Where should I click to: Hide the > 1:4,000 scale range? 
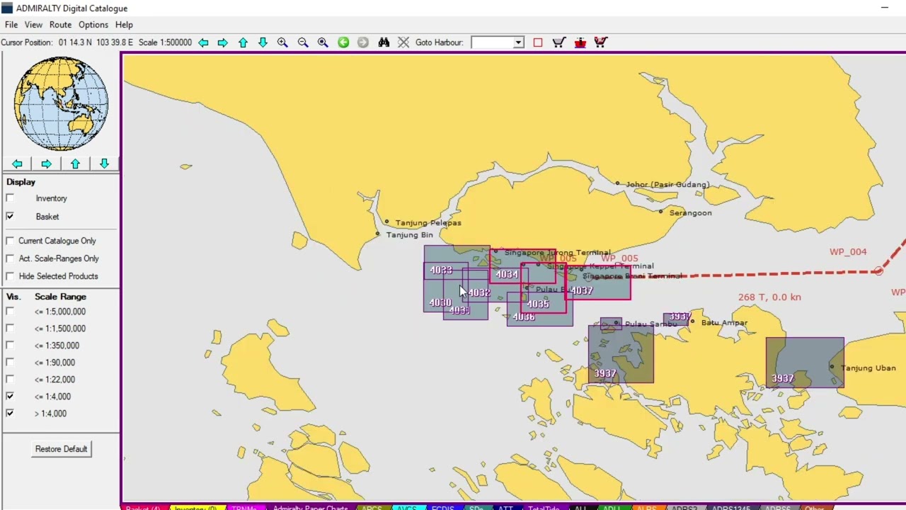tap(10, 413)
